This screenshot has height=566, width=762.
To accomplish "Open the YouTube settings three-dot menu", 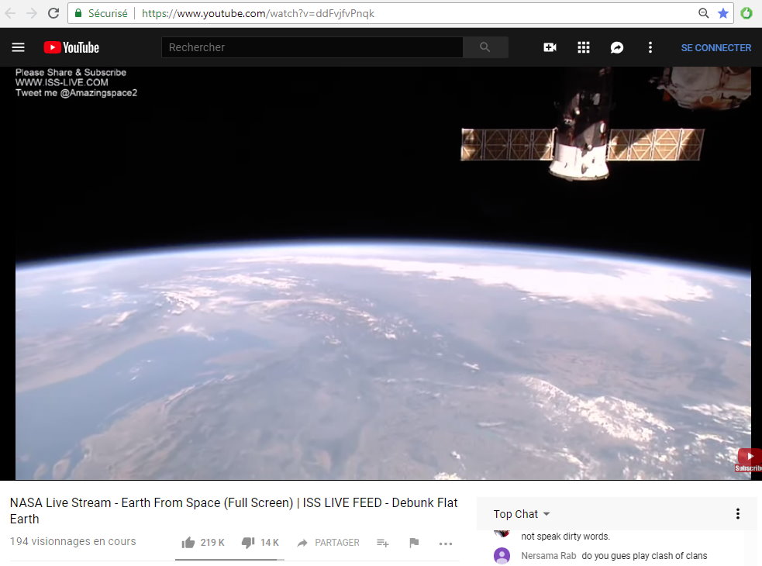I will pos(650,47).
